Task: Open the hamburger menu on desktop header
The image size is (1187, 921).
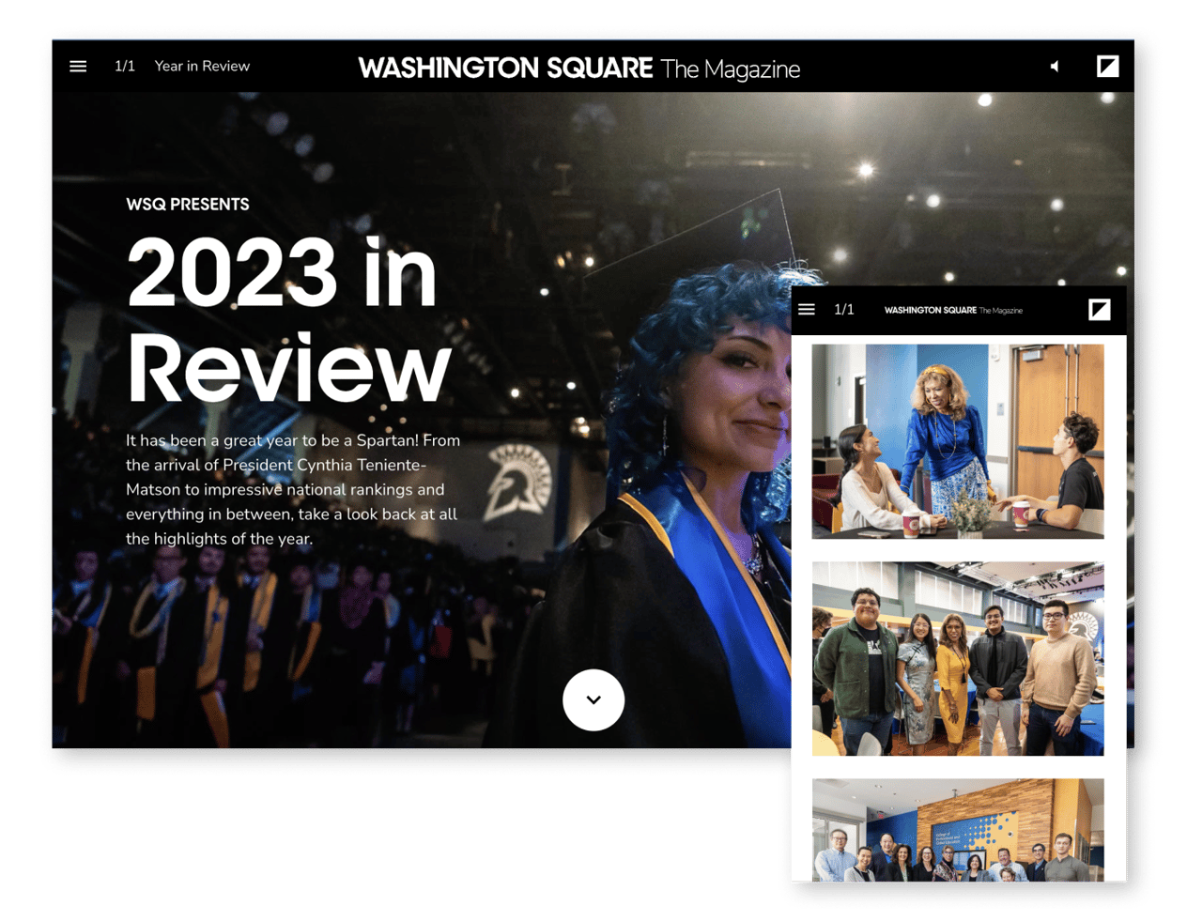Action: click(x=78, y=66)
